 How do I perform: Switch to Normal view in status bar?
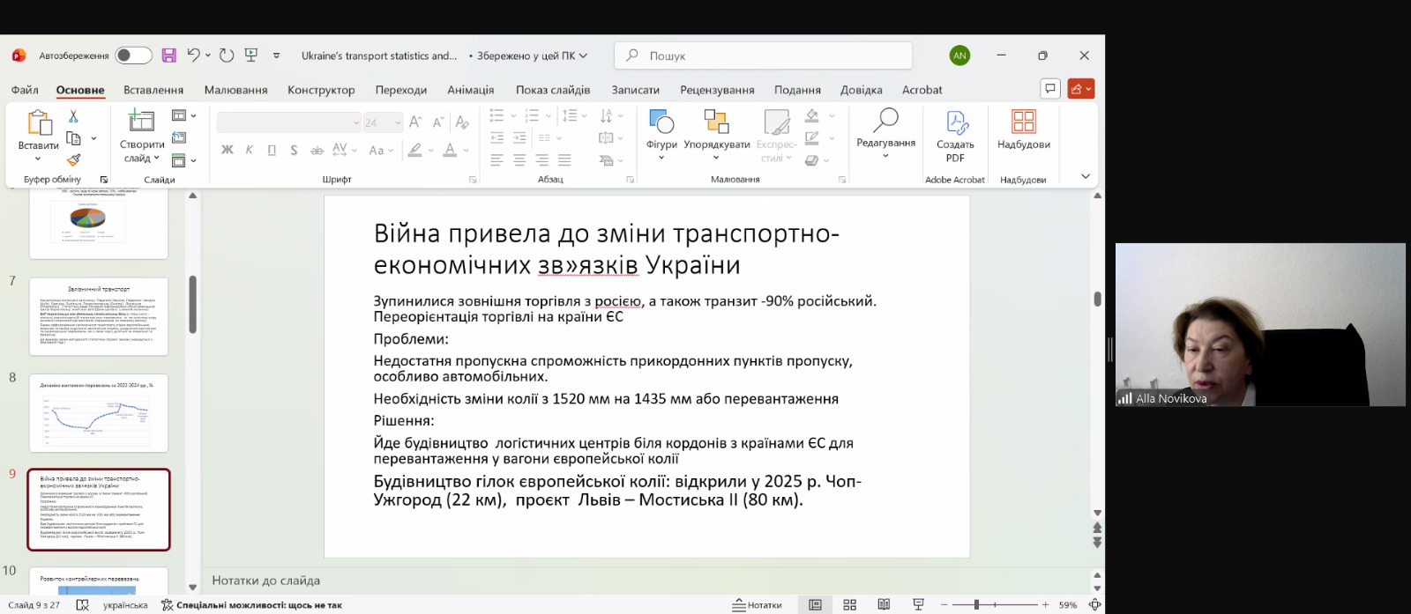coord(816,605)
